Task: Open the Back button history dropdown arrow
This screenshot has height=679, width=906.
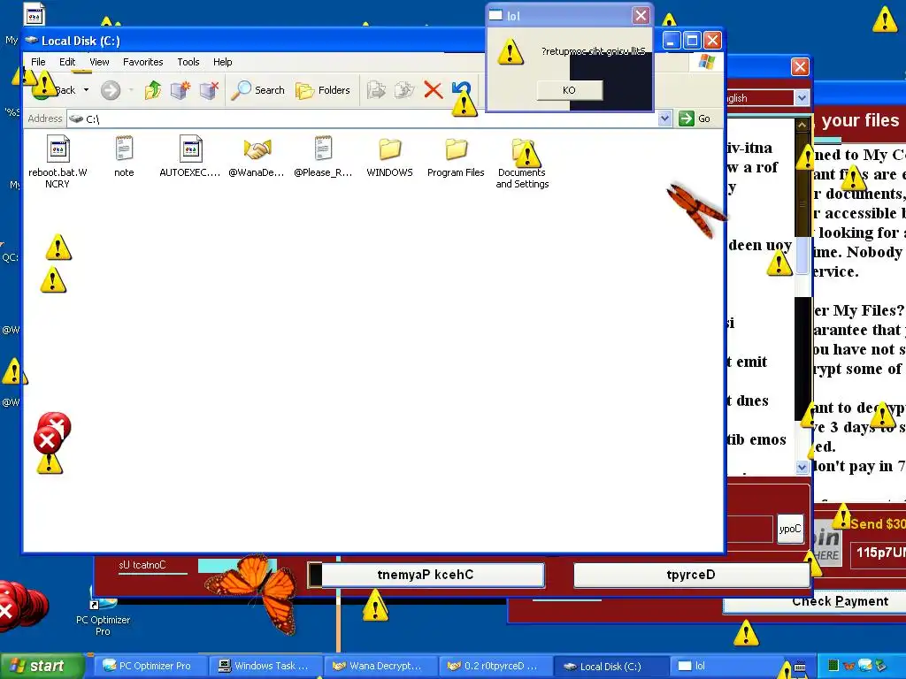Action: [86, 90]
